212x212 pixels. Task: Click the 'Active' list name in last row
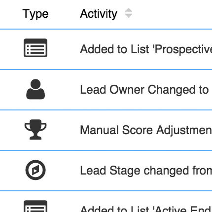(170, 209)
